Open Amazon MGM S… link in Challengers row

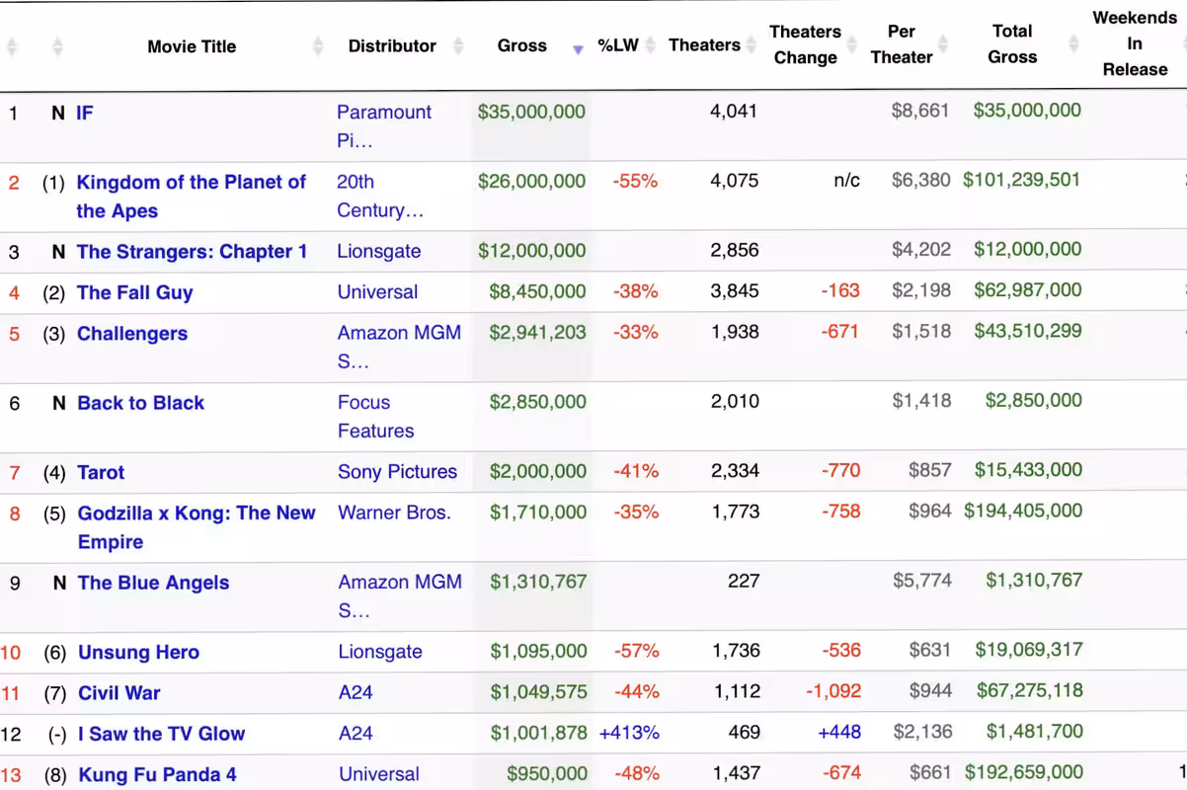pos(400,347)
